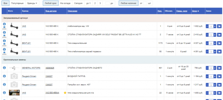
Task: Open info icon for ВХОДНОЙ ПАТРУБ. row
Action: click(4, 76)
